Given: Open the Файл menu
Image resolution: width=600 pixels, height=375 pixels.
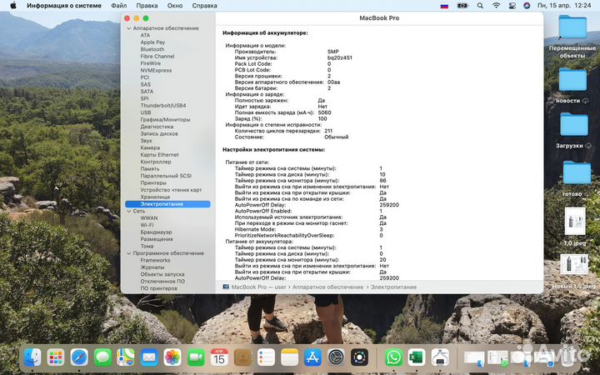Looking at the screenshot, I should click(118, 6).
